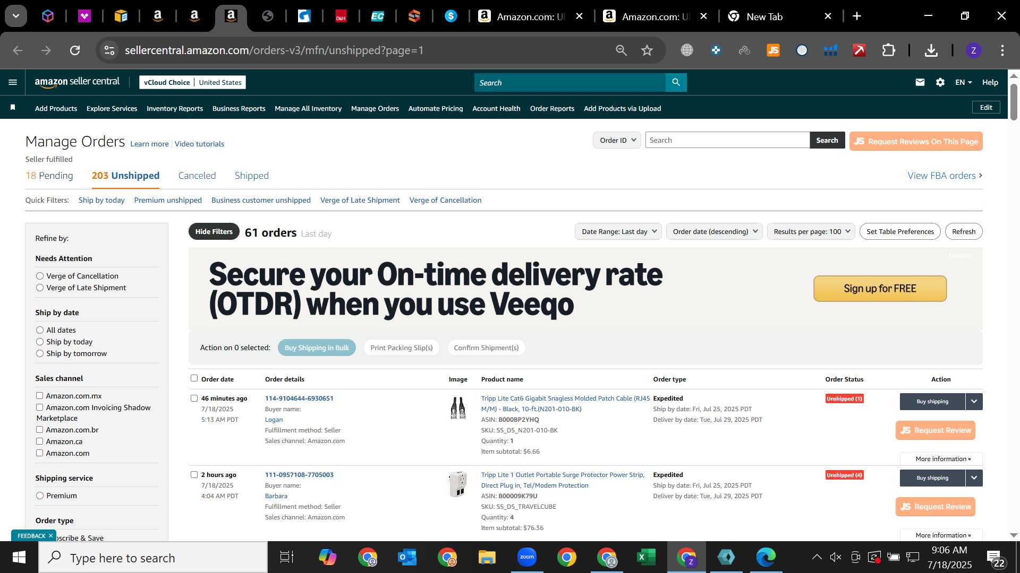Switch to the Canceled tab
Viewport: 1020px width, 573px height.
click(197, 176)
